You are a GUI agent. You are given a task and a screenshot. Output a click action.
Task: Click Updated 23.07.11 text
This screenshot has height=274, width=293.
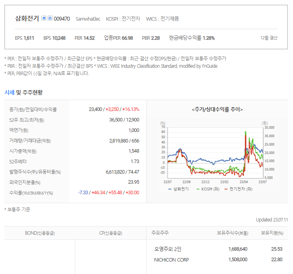272,220
